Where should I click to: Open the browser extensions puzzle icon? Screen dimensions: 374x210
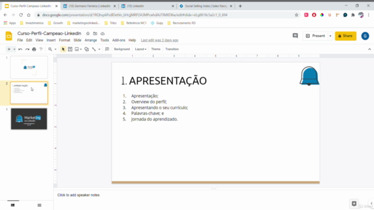click(x=353, y=15)
